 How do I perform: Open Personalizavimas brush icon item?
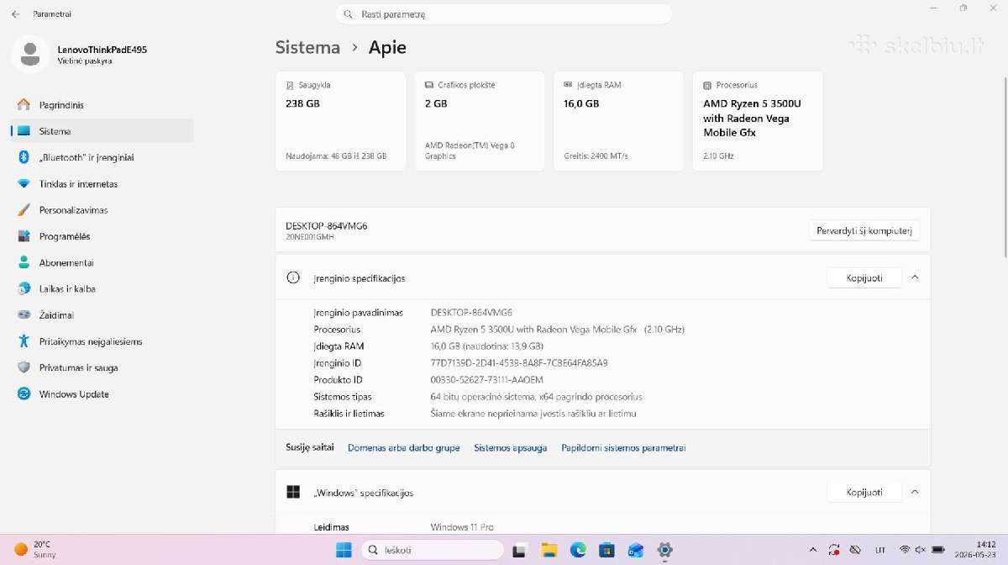coord(102,210)
